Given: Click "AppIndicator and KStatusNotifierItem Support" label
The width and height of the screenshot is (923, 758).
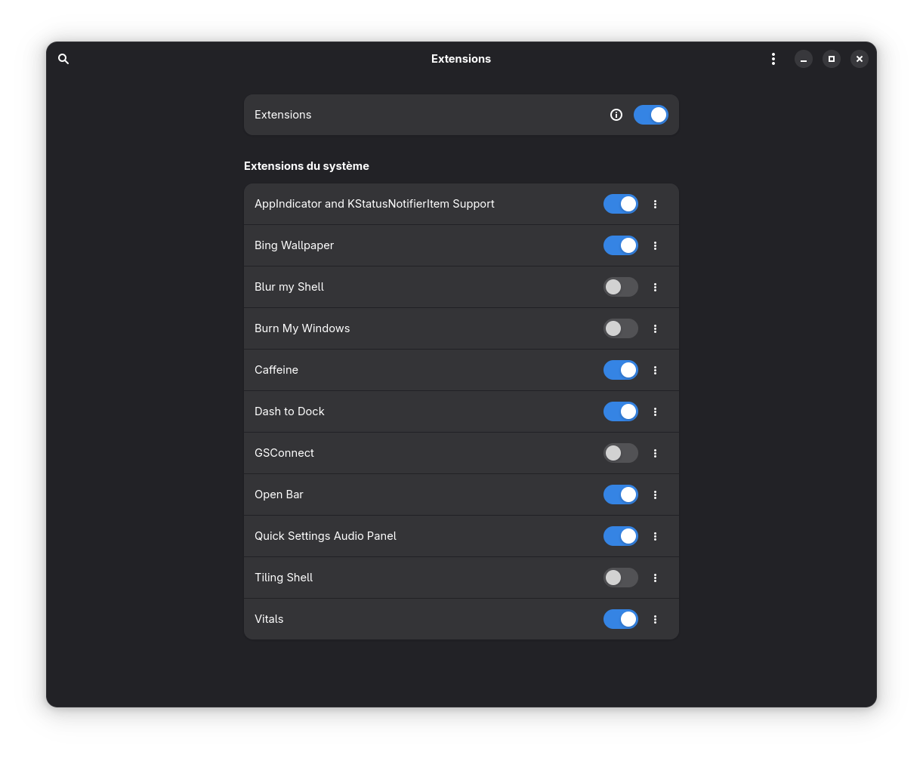Looking at the screenshot, I should (375, 204).
